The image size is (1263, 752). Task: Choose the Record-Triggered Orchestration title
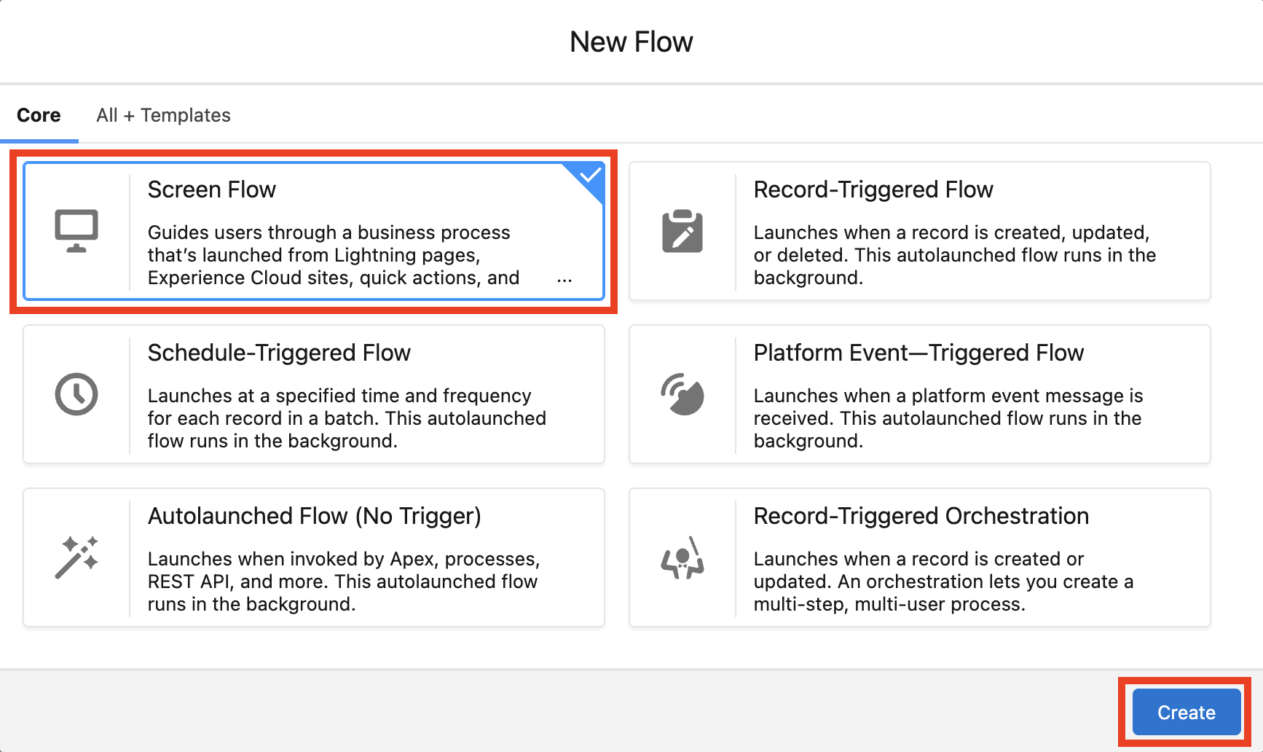tap(921, 516)
